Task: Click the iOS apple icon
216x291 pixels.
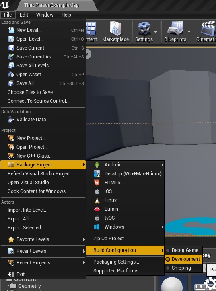Action: 97,191
